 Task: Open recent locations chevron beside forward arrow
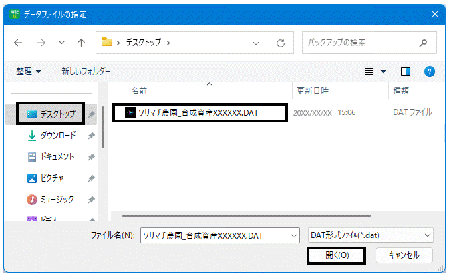61,43
